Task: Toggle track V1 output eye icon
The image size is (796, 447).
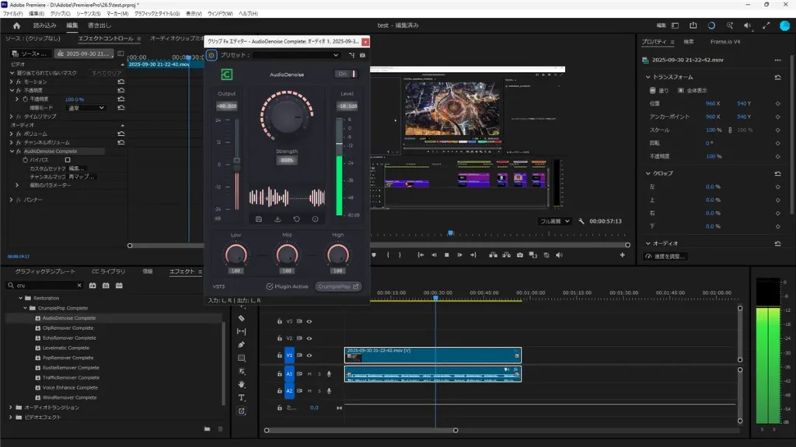Action: coord(309,355)
